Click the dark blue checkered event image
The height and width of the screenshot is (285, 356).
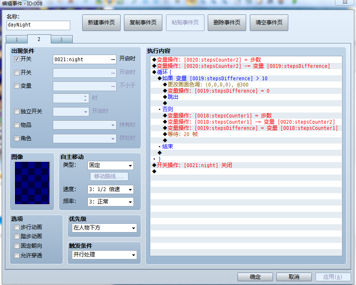[32, 183]
